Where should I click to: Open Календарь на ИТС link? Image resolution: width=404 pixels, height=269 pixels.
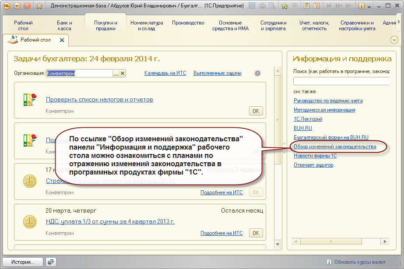click(165, 73)
